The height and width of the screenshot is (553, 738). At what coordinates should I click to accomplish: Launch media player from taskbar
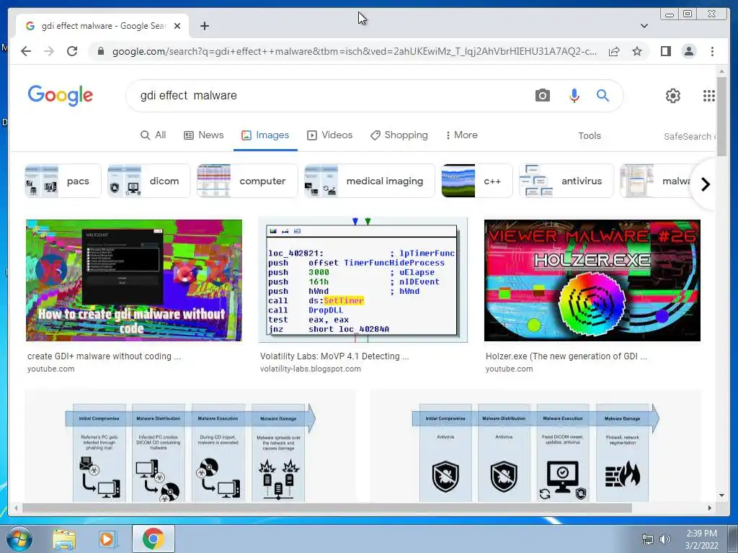pos(107,539)
